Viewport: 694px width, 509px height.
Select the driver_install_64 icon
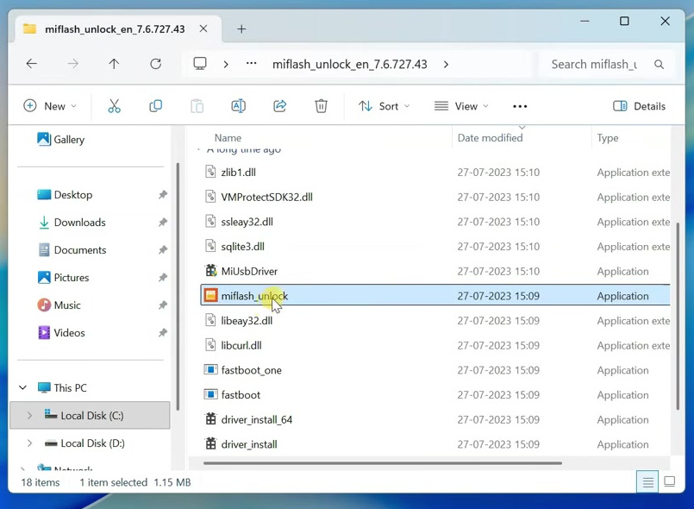[210, 418]
